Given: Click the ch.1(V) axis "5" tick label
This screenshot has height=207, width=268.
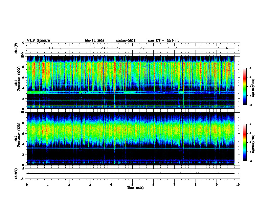Looking at the screenshot, I should tap(23, 43).
